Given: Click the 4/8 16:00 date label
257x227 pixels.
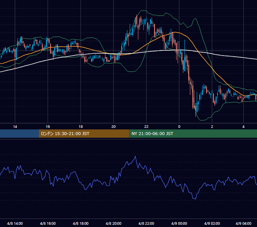Looking at the screenshot, I should pyautogui.click(x=48, y=223).
